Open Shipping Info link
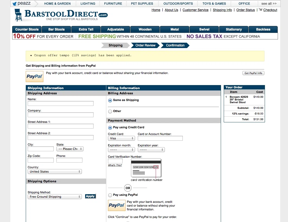The height and width of the screenshot is (222, 288). [x=222, y=10]
